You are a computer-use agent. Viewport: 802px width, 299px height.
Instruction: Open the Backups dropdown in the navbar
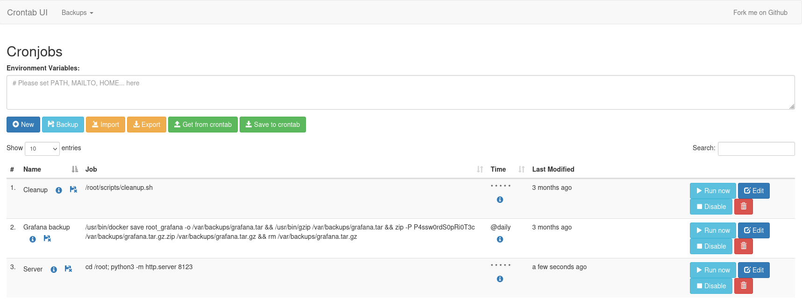pos(77,13)
